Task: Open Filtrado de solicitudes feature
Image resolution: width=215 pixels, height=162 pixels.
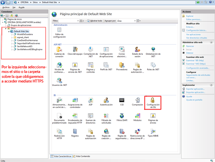Action: point(106,118)
